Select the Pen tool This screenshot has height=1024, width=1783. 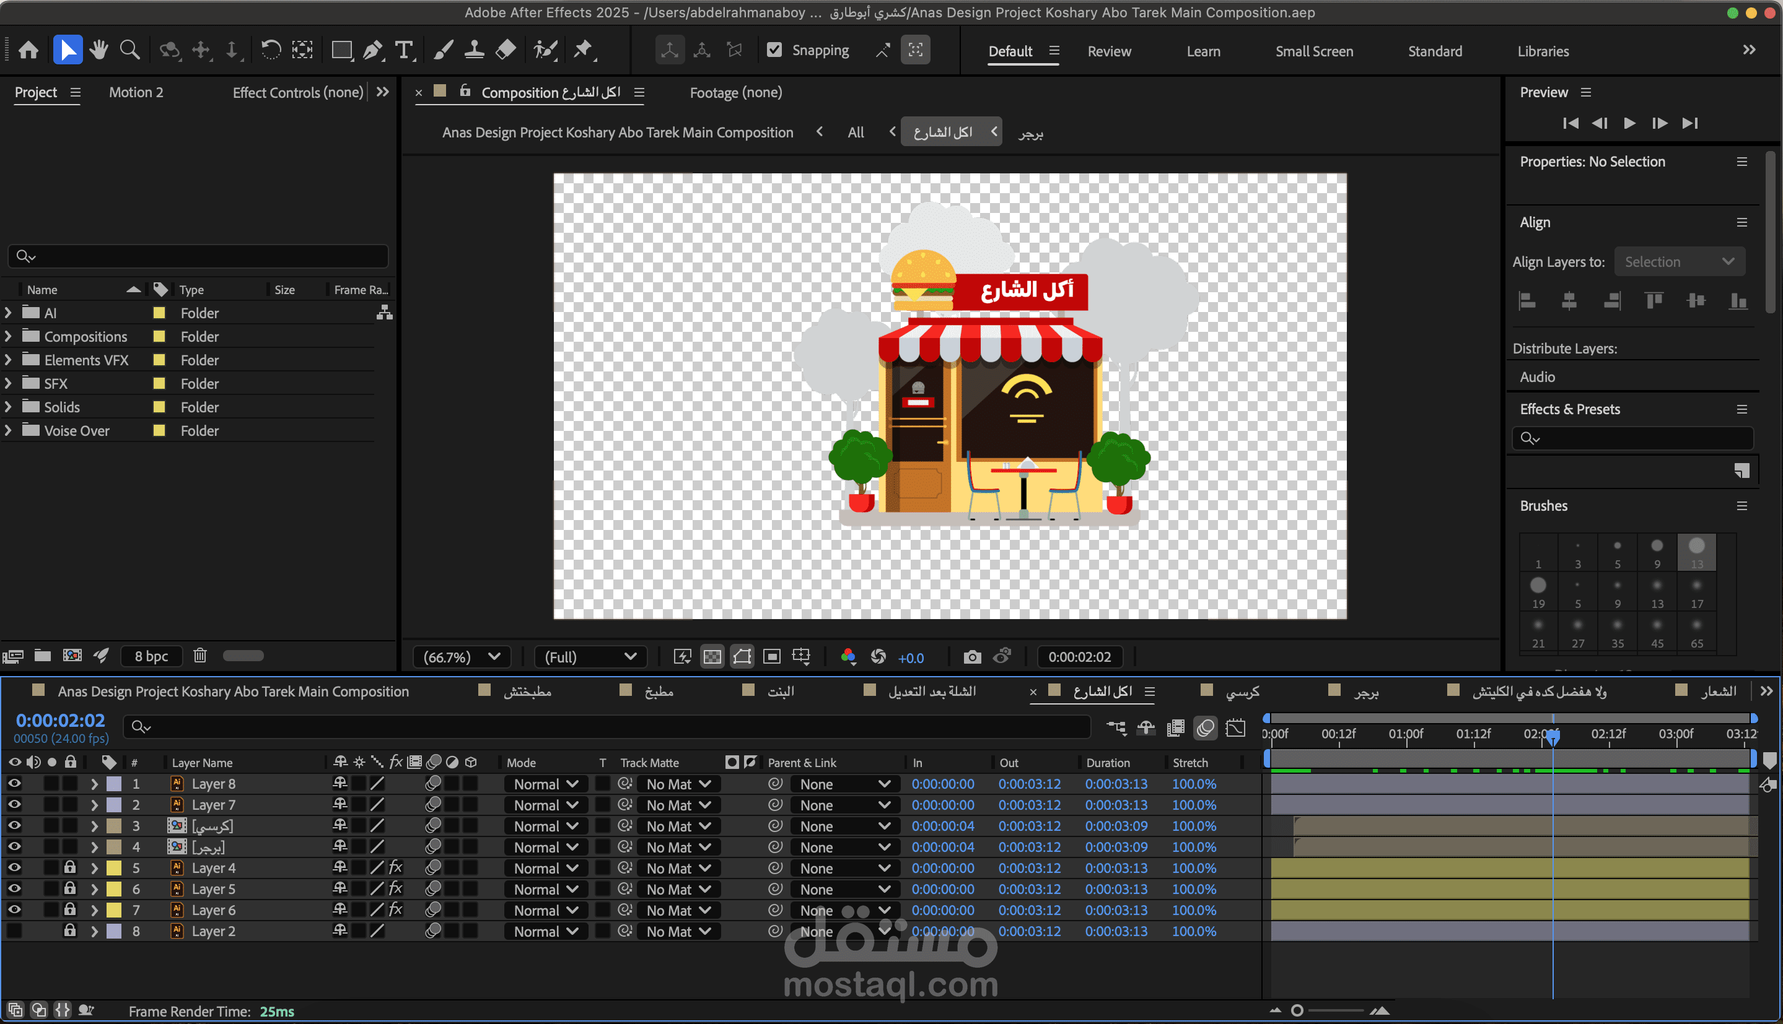click(x=372, y=51)
